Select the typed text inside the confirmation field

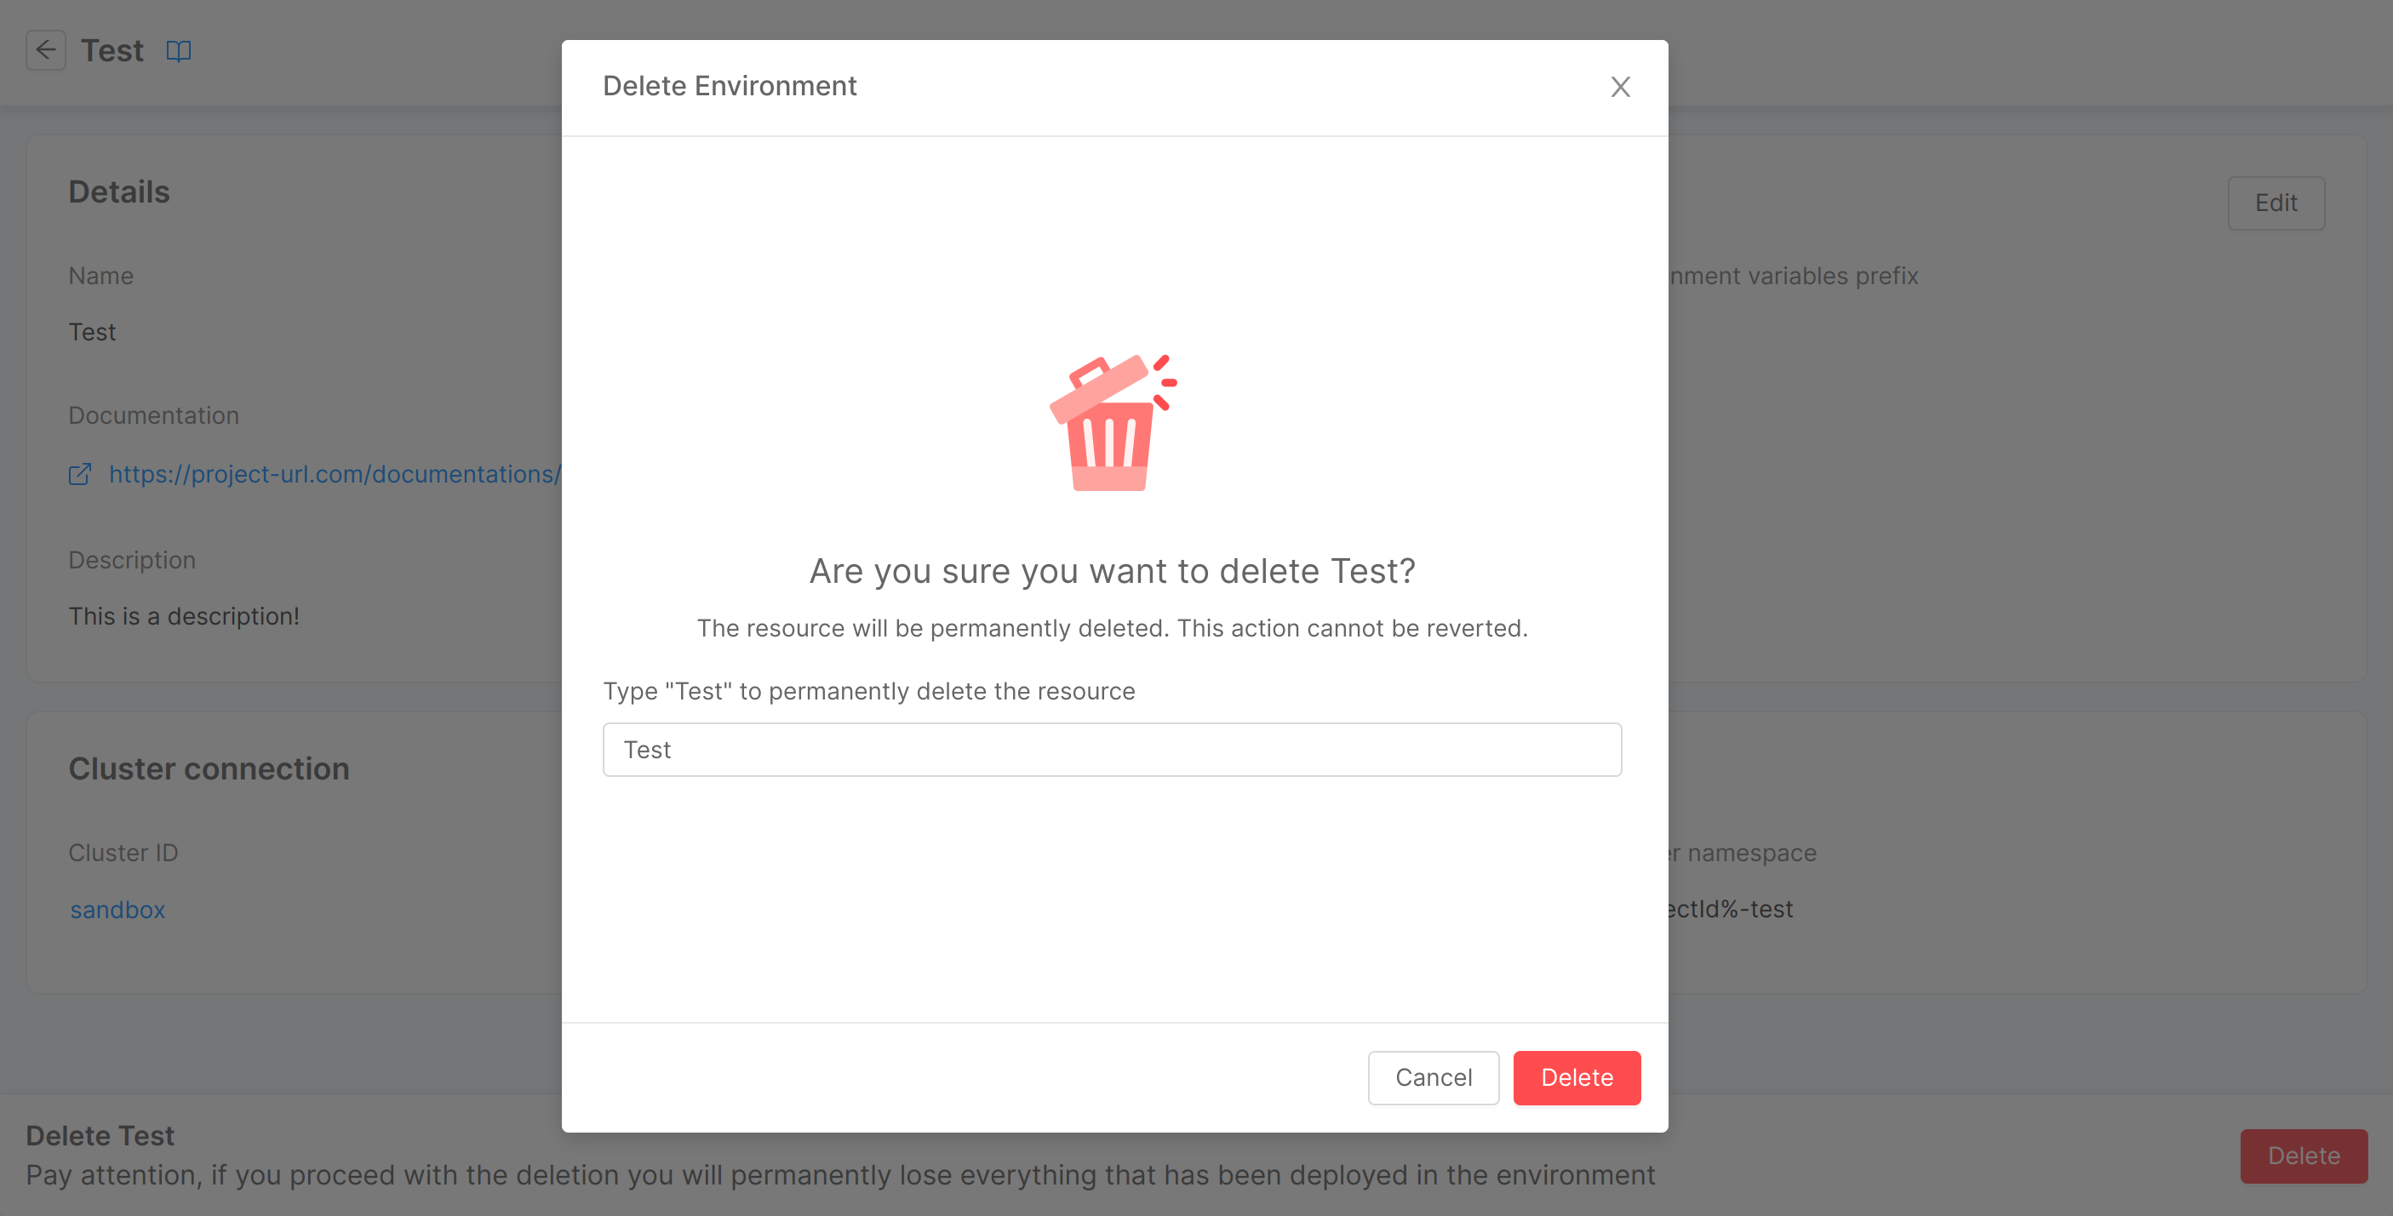pos(649,749)
